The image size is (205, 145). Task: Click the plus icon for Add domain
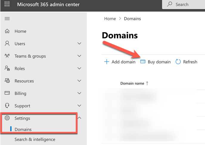click(x=107, y=62)
